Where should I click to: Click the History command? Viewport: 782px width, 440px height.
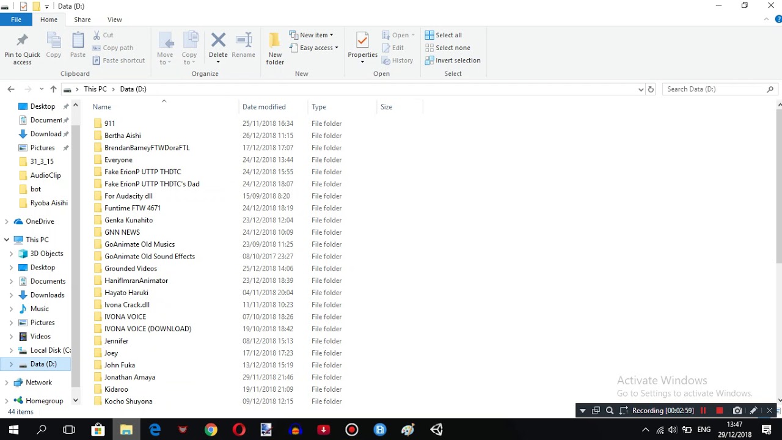click(x=397, y=61)
